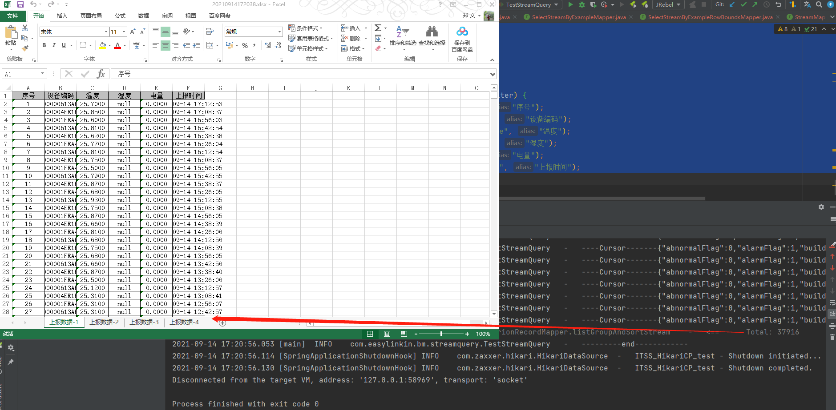The width and height of the screenshot is (836, 410).
Task: Click the 保存到百度网盘 save button
Action: tap(462, 39)
